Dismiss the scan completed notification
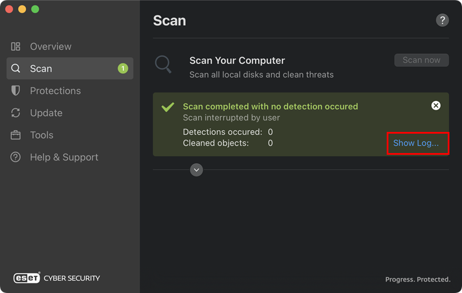Screen dimensions: 462x293 point(436,106)
